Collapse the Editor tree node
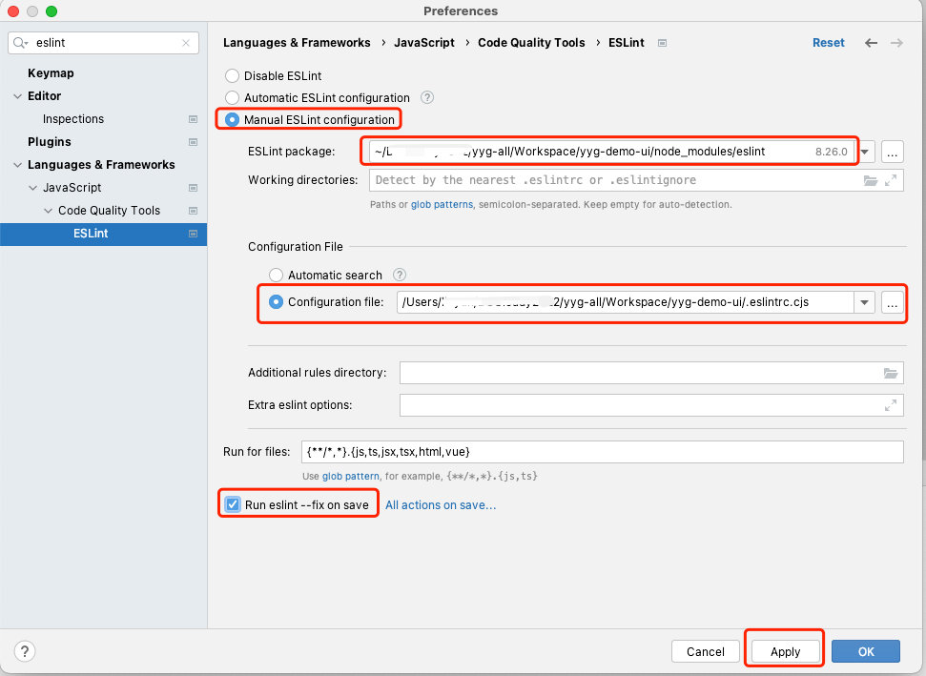Viewport: 926px width, 676px height. click(x=18, y=96)
